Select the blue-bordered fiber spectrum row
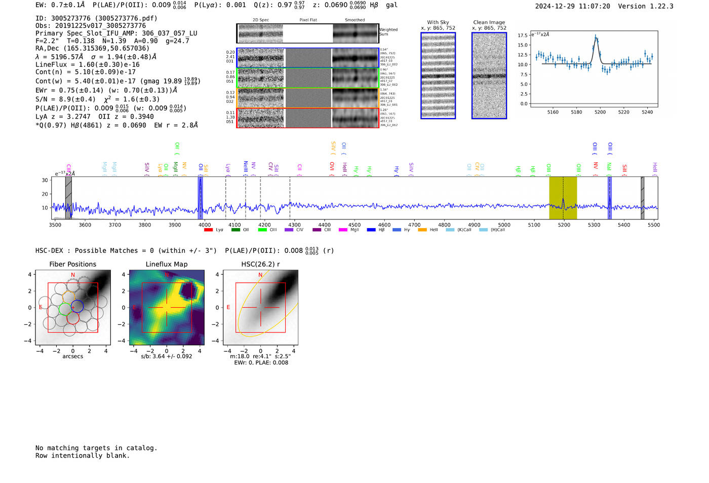The image size is (709, 483). pyautogui.click(x=308, y=58)
